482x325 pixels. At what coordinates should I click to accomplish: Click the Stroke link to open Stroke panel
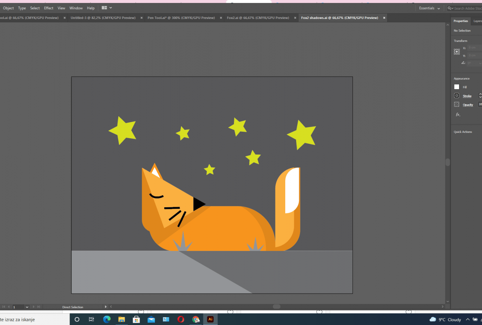(467, 96)
